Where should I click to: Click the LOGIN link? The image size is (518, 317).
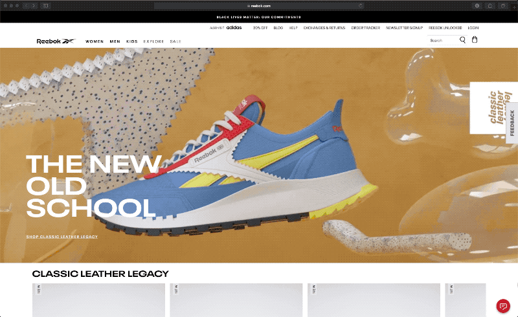pyautogui.click(x=473, y=28)
